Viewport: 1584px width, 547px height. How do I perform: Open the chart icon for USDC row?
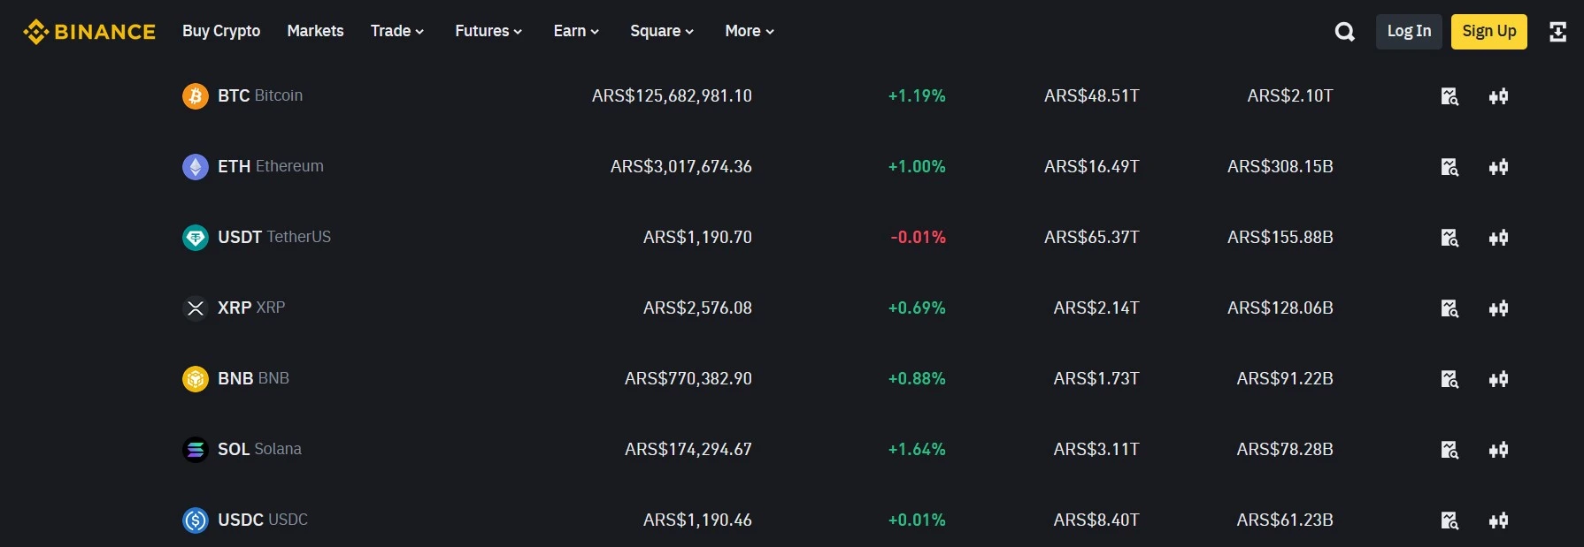(x=1449, y=520)
